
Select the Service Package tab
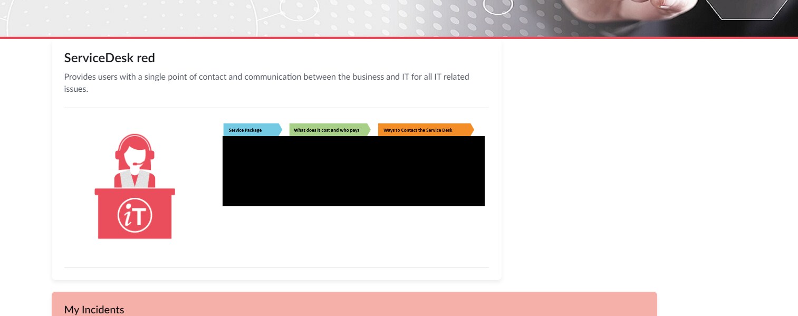pyautogui.click(x=245, y=130)
